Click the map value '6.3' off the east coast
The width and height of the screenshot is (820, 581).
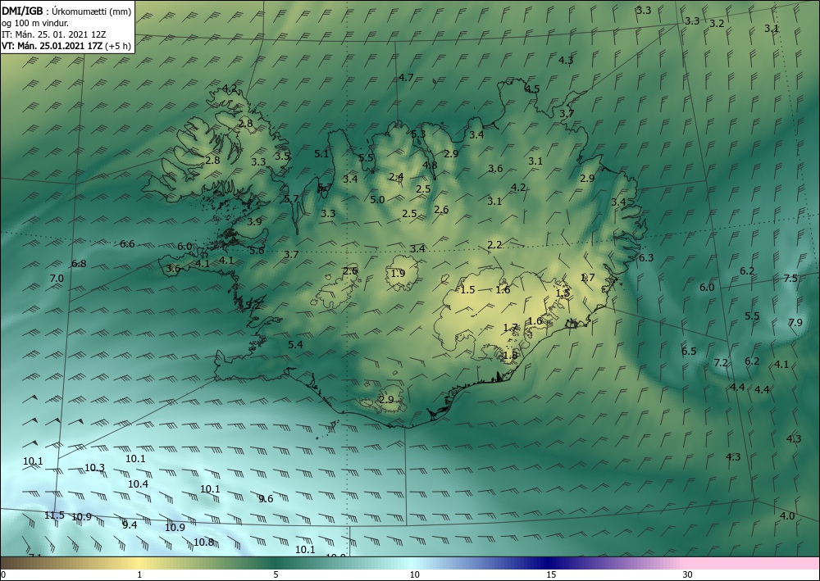[646, 257]
